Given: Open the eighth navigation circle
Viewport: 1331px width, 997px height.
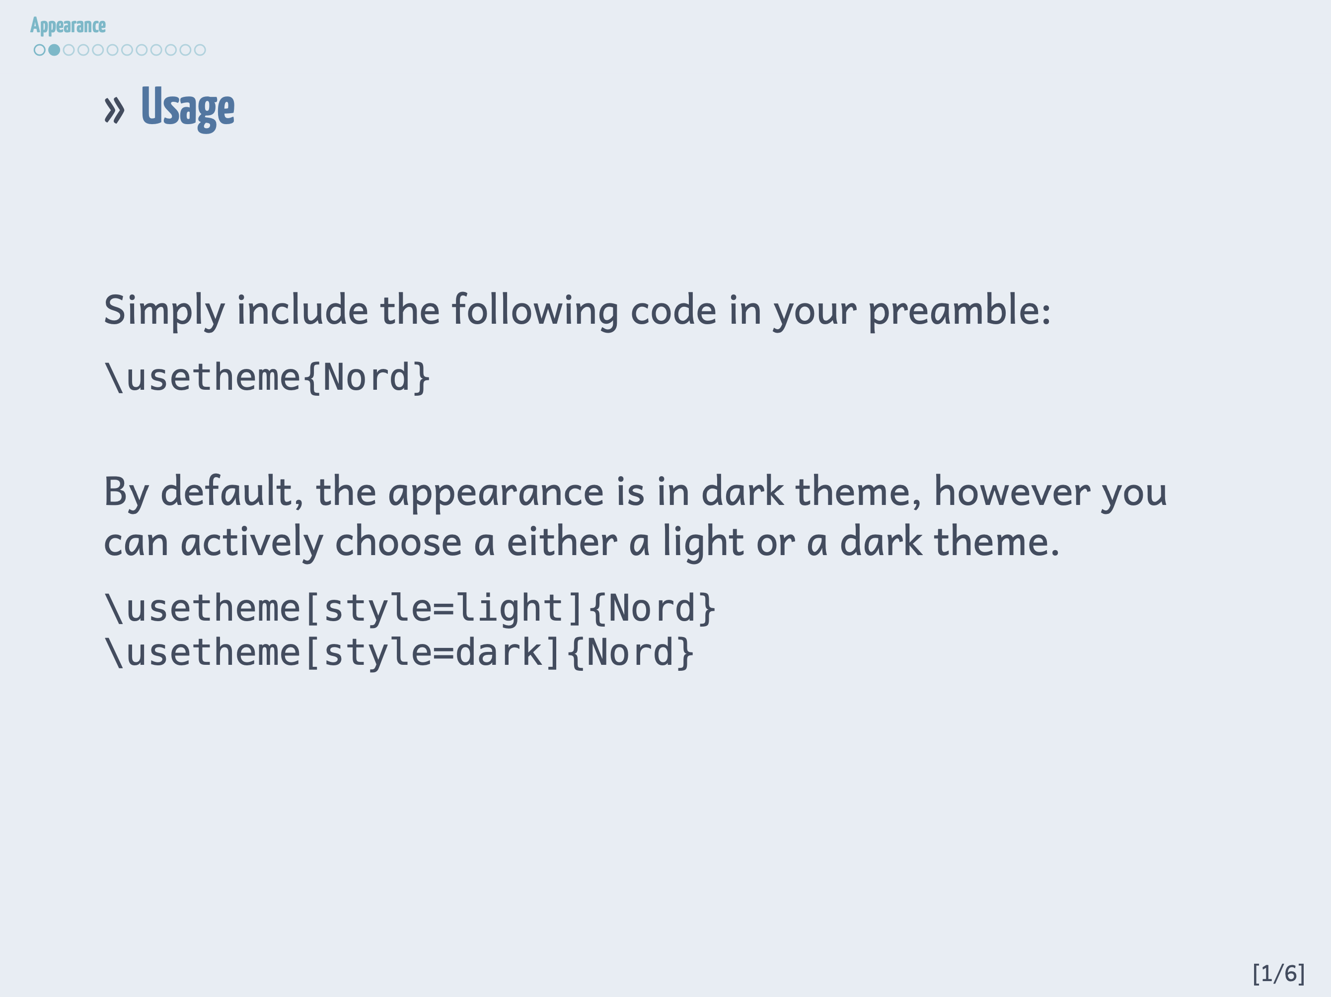Looking at the screenshot, I should pos(142,50).
